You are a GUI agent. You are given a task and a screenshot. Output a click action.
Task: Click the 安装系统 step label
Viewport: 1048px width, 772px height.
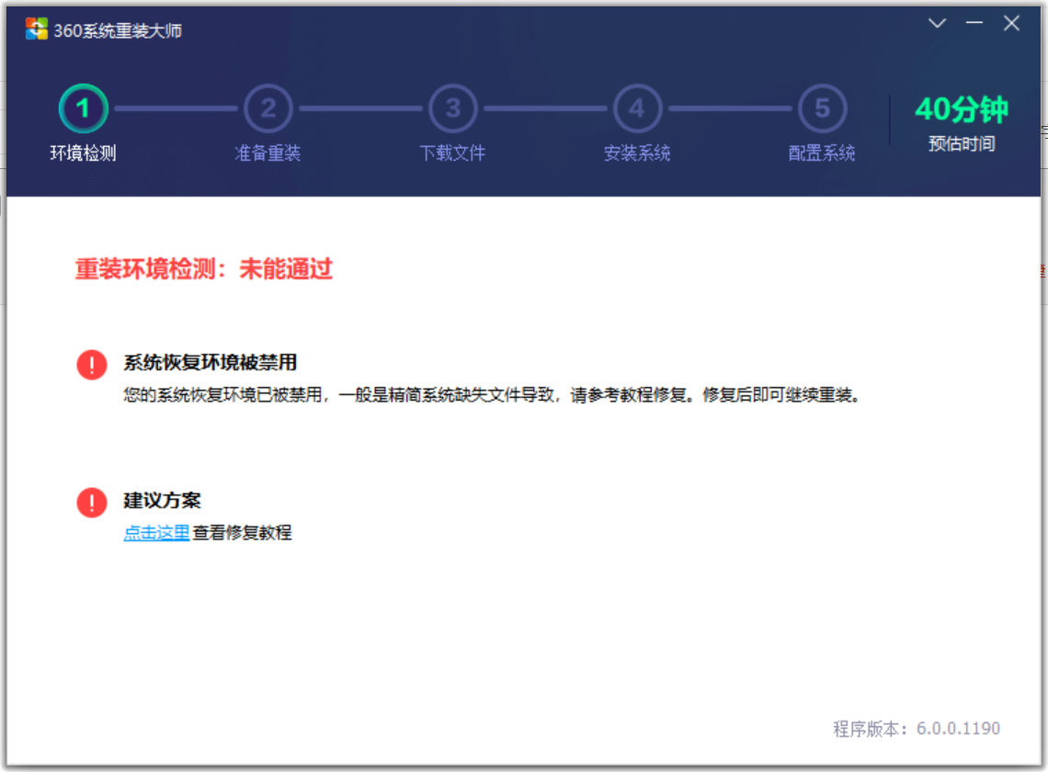tap(637, 153)
